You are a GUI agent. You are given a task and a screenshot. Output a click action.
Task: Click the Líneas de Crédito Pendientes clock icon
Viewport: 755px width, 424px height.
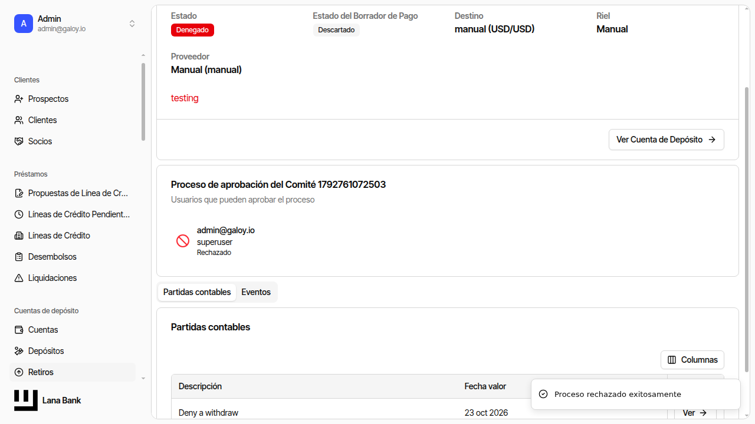(19, 214)
